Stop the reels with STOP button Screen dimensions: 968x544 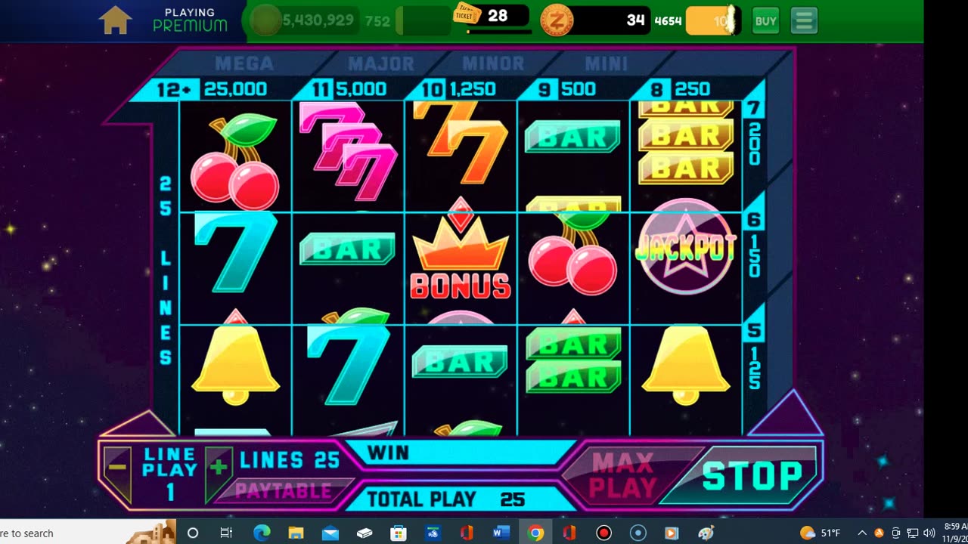[752, 475]
